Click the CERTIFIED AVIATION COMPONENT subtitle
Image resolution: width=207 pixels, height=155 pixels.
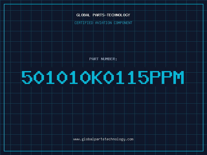click(103, 23)
